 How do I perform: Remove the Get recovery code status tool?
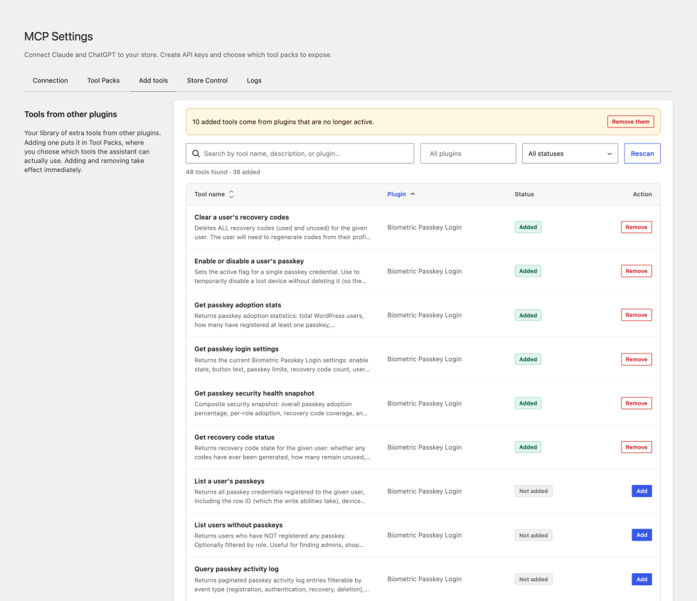(x=636, y=447)
